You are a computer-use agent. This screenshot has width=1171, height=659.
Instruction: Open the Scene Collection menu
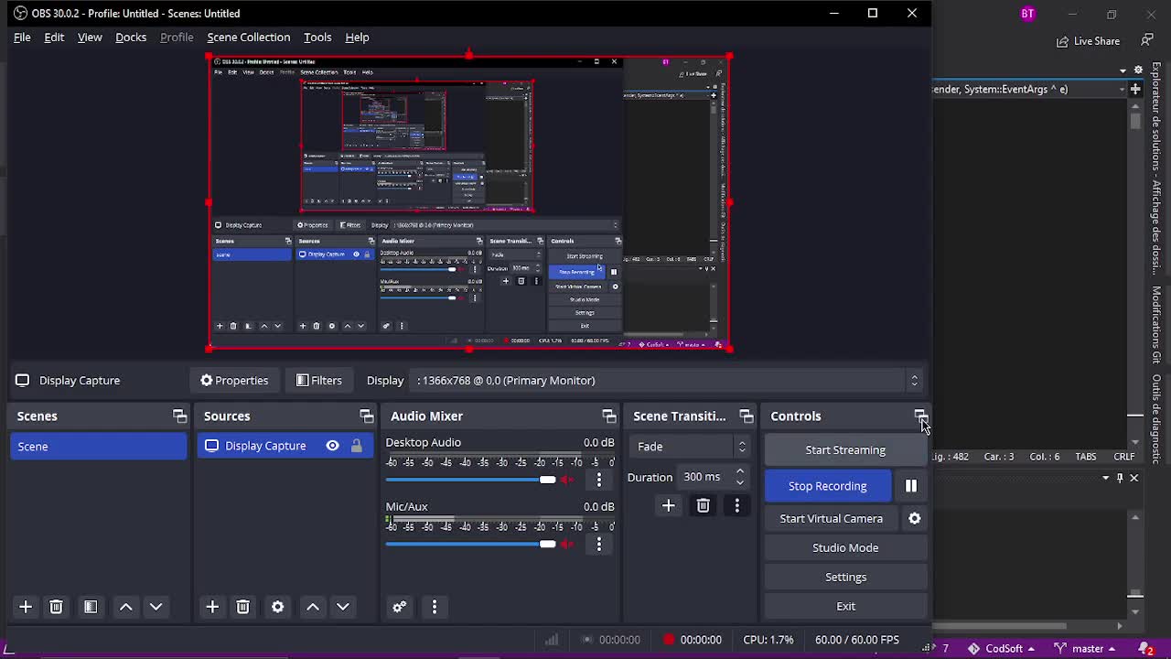pyautogui.click(x=248, y=38)
